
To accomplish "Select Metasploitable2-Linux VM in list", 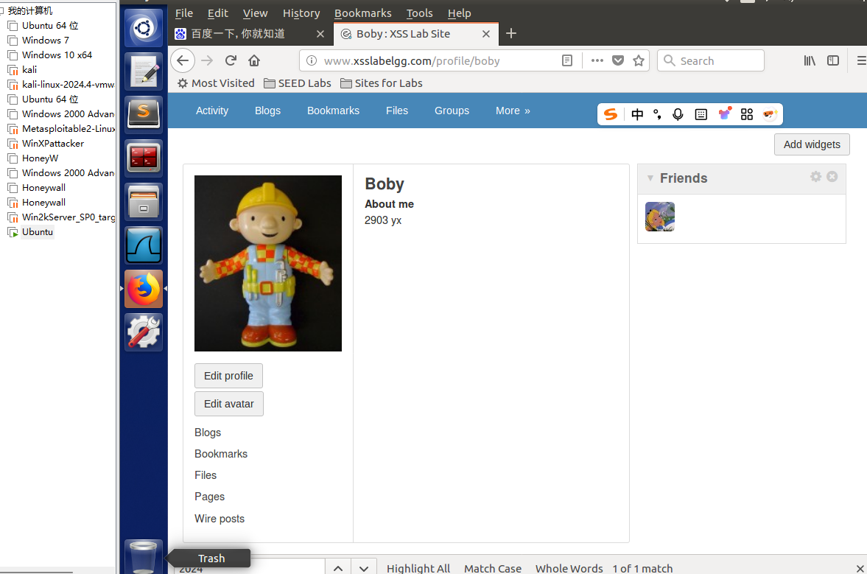I will [61, 128].
